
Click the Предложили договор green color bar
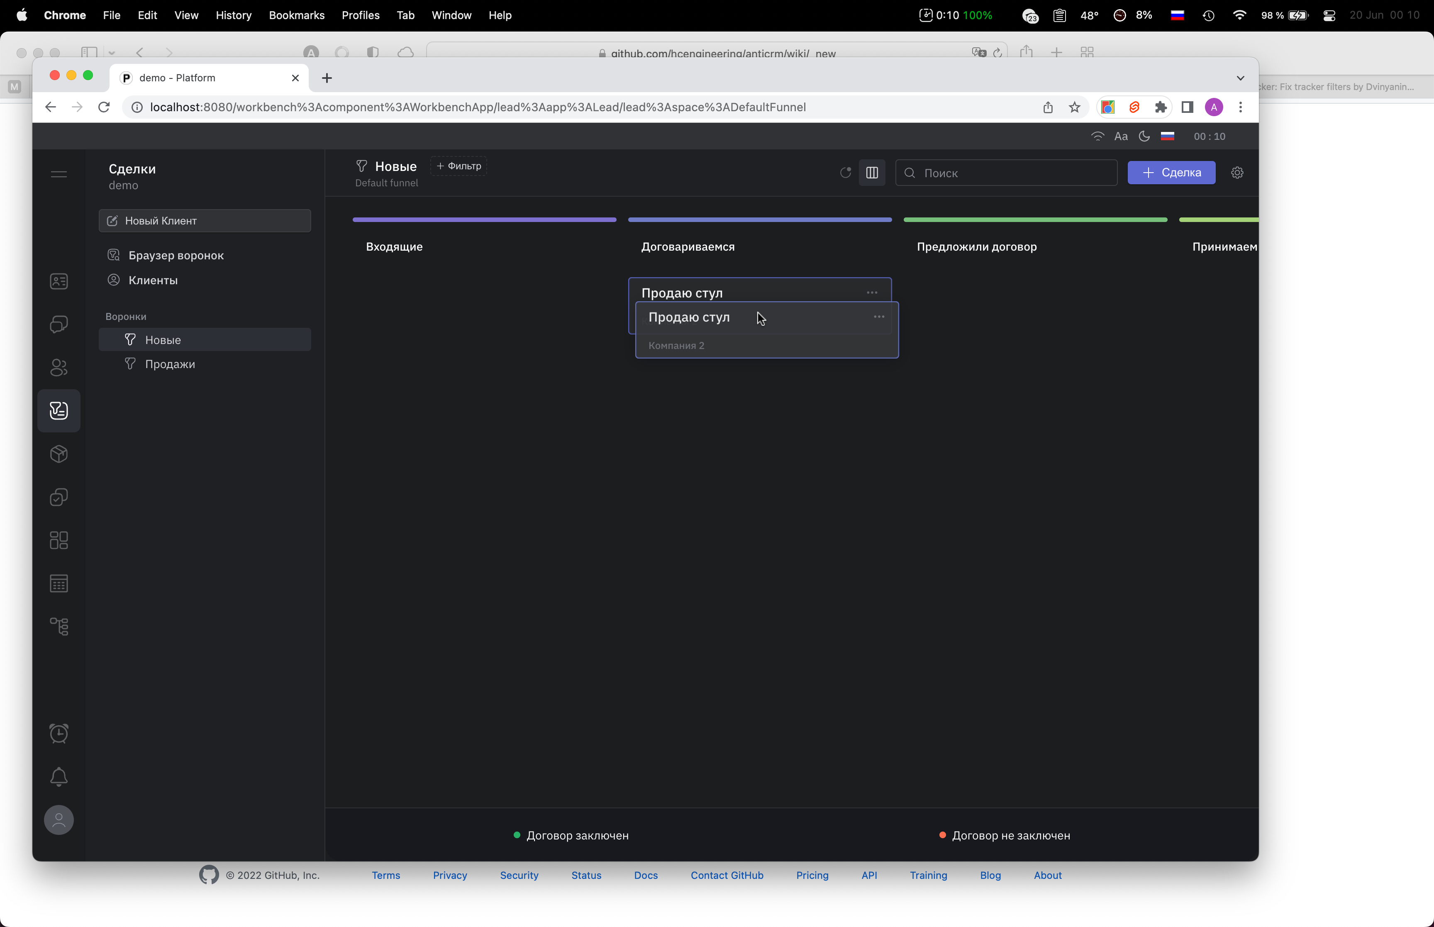[x=1036, y=220]
